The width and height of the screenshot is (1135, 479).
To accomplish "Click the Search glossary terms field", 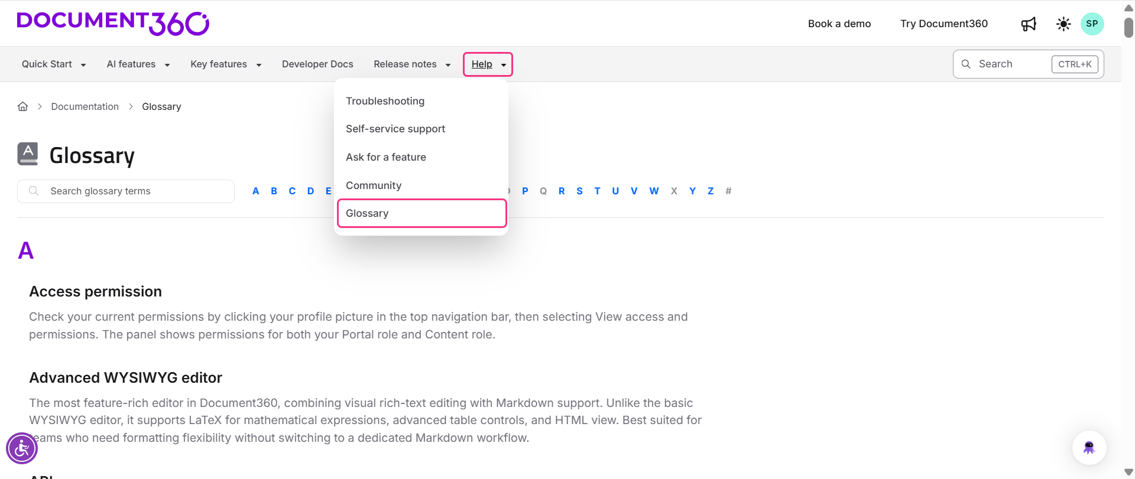I will pos(126,191).
